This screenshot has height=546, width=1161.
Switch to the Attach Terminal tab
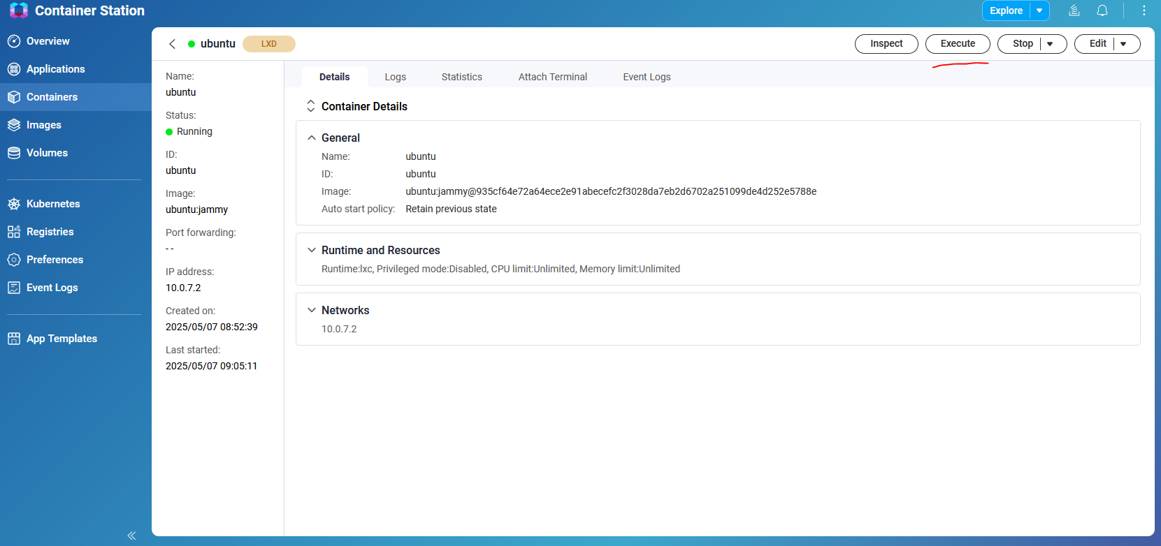pos(553,77)
